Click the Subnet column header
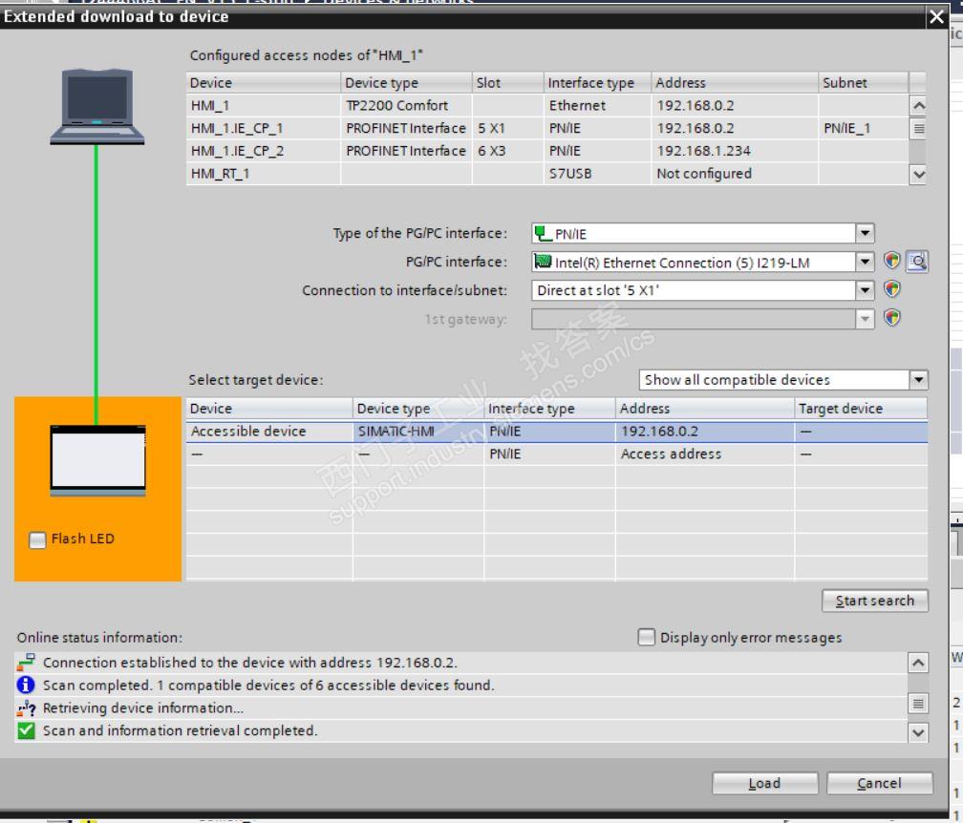The height and width of the screenshot is (823, 963). (x=863, y=83)
